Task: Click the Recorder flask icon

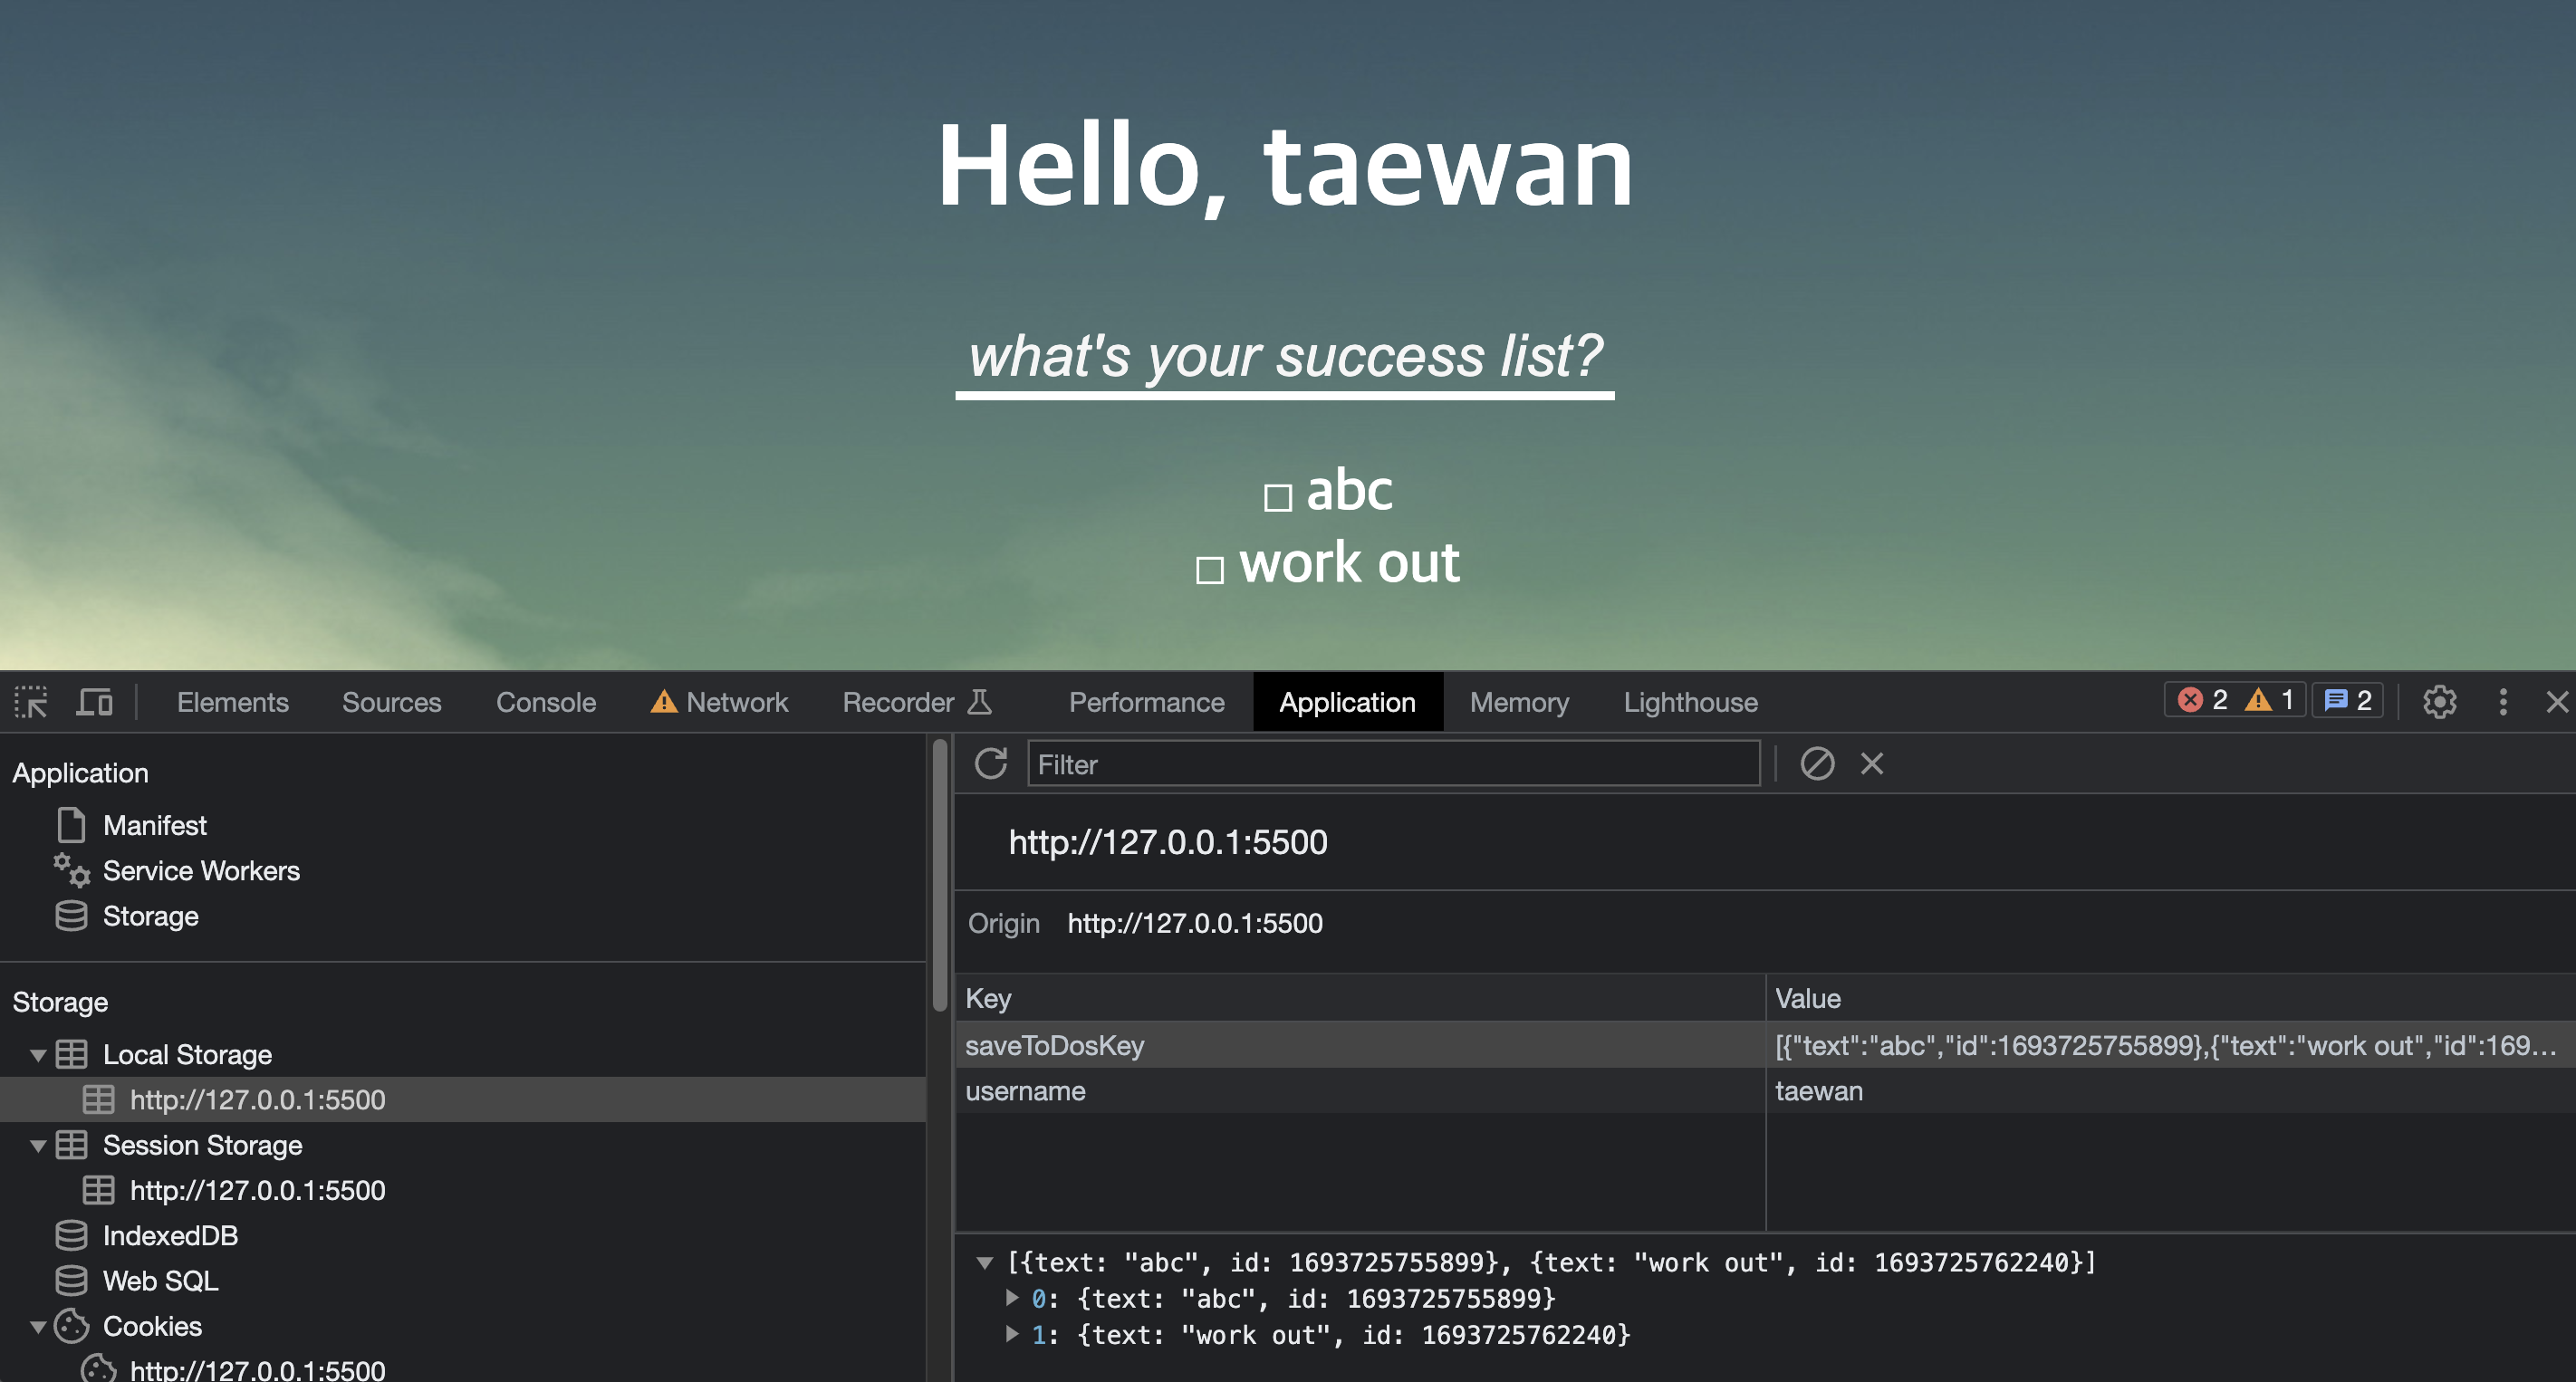Action: click(980, 702)
